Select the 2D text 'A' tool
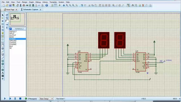This screenshot has height=102, width=181. (3, 73)
